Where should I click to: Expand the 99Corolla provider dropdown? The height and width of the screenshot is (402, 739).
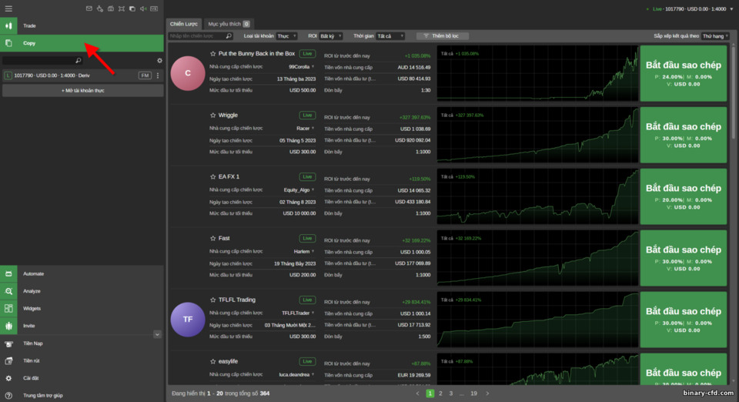[x=313, y=67]
